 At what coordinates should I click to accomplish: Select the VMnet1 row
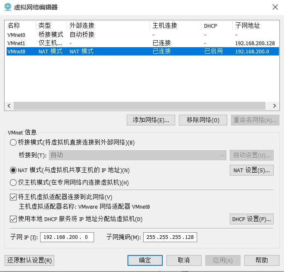143,43
